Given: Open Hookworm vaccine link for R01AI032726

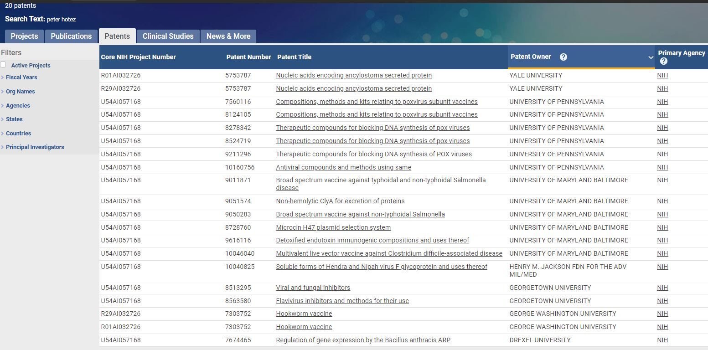Looking at the screenshot, I should point(304,327).
